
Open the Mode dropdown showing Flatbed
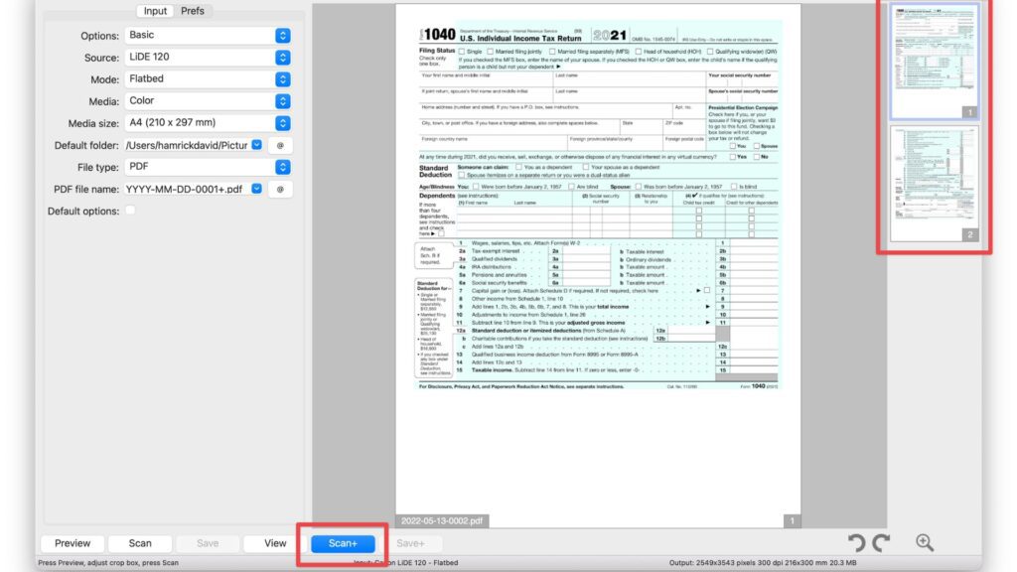pos(208,79)
